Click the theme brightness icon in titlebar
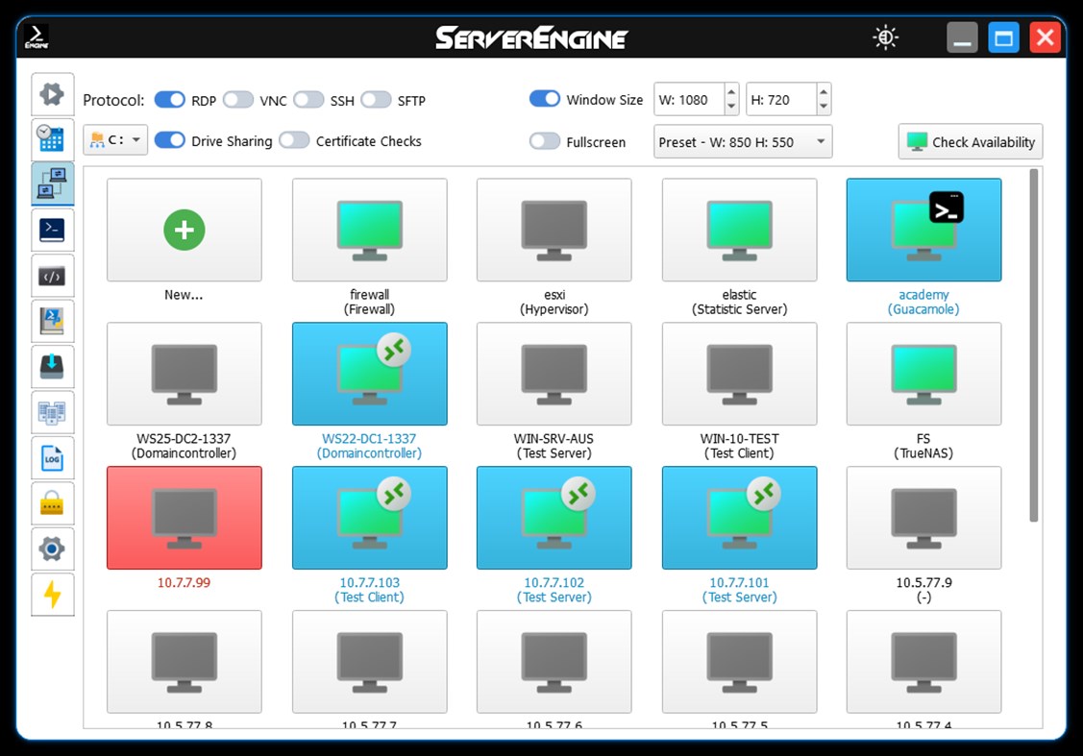This screenshot has height=756, width=1083. [x=884, y=37]
